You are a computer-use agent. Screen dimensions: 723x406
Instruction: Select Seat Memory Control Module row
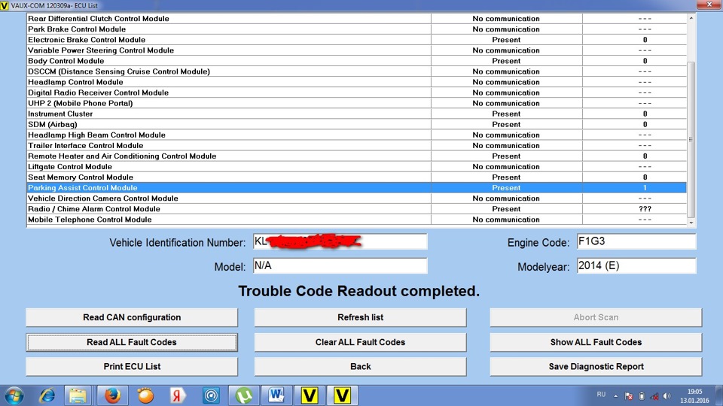(x=356, y=177)
